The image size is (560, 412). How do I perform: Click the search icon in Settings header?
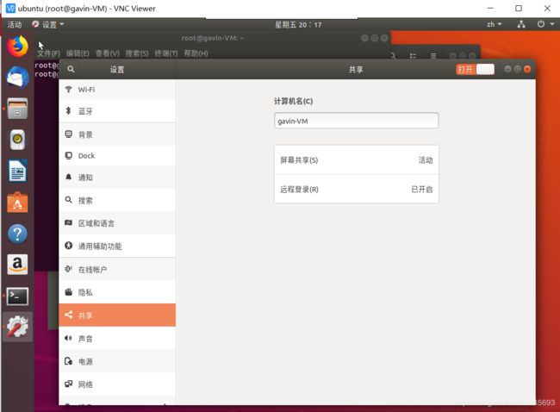tap(71, 69)
